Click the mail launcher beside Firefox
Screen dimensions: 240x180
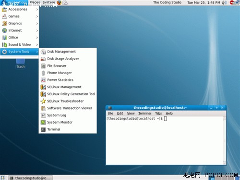[x=65, y=2]
